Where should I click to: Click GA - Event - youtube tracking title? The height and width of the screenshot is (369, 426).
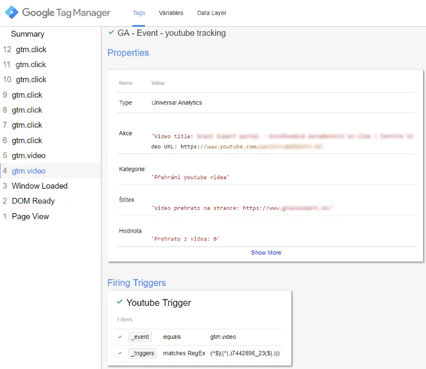(172, 33)
